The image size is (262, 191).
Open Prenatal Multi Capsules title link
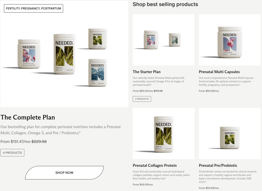tap(219, 72)
